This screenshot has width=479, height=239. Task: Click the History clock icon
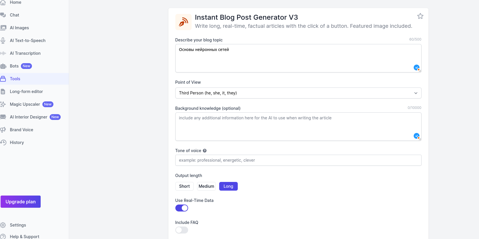pos(3,143)
